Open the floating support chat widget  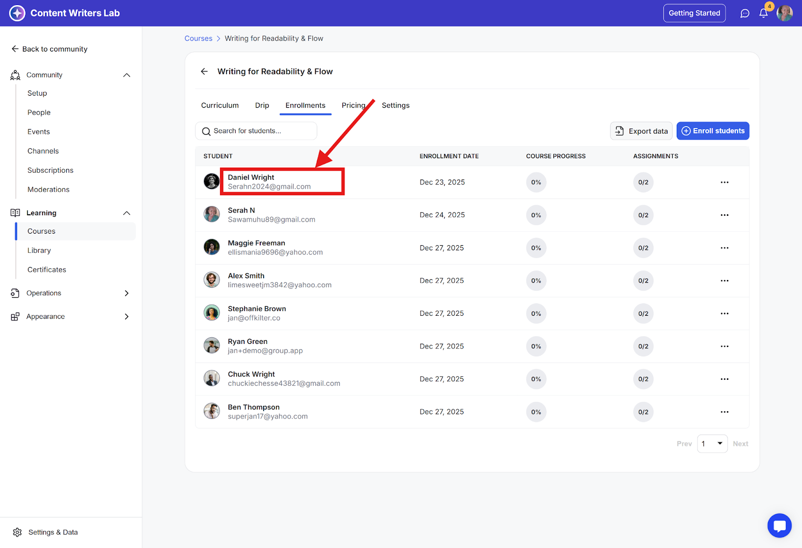779,525
